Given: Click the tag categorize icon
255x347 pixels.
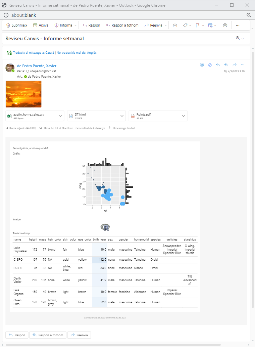Looking at the screenshot, I should (185, 25).
